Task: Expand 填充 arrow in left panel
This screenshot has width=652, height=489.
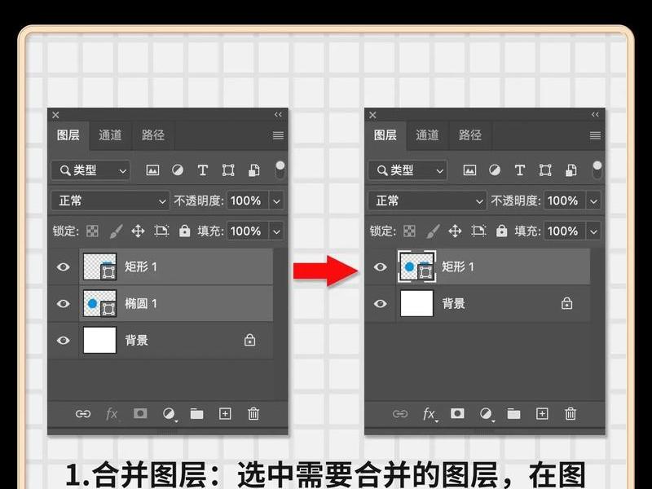Action: pyautogui.click(x=276, y=231)
